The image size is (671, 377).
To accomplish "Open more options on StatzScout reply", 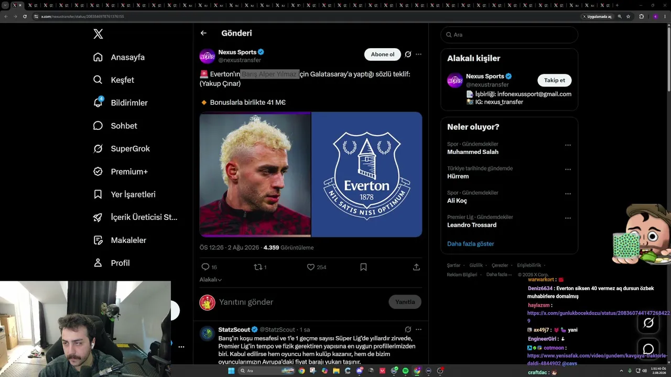I will click(x=418, y=329).
